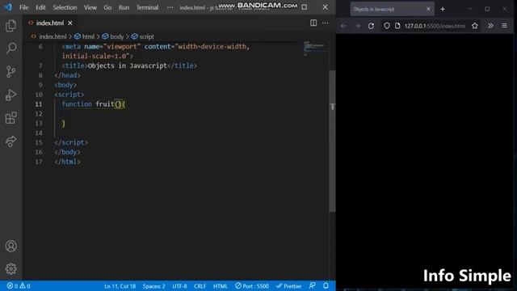The width and height of the screenshot is (517, 291).
Task: Open a new browser tab
Action: 443,9
